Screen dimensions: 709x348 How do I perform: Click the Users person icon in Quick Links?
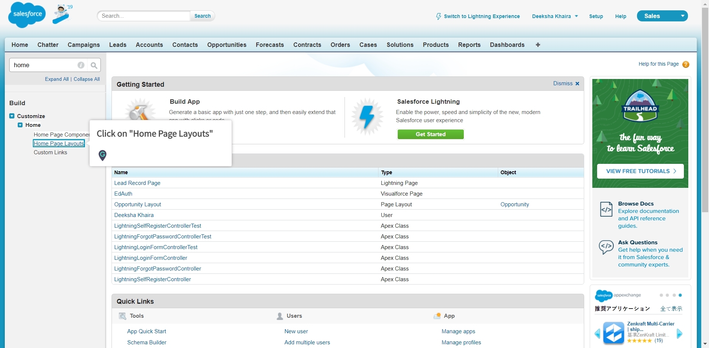[280, 316]
